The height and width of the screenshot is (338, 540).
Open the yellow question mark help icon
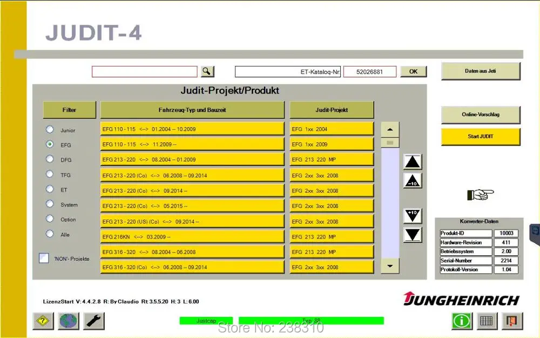click(x=43, y=321)
